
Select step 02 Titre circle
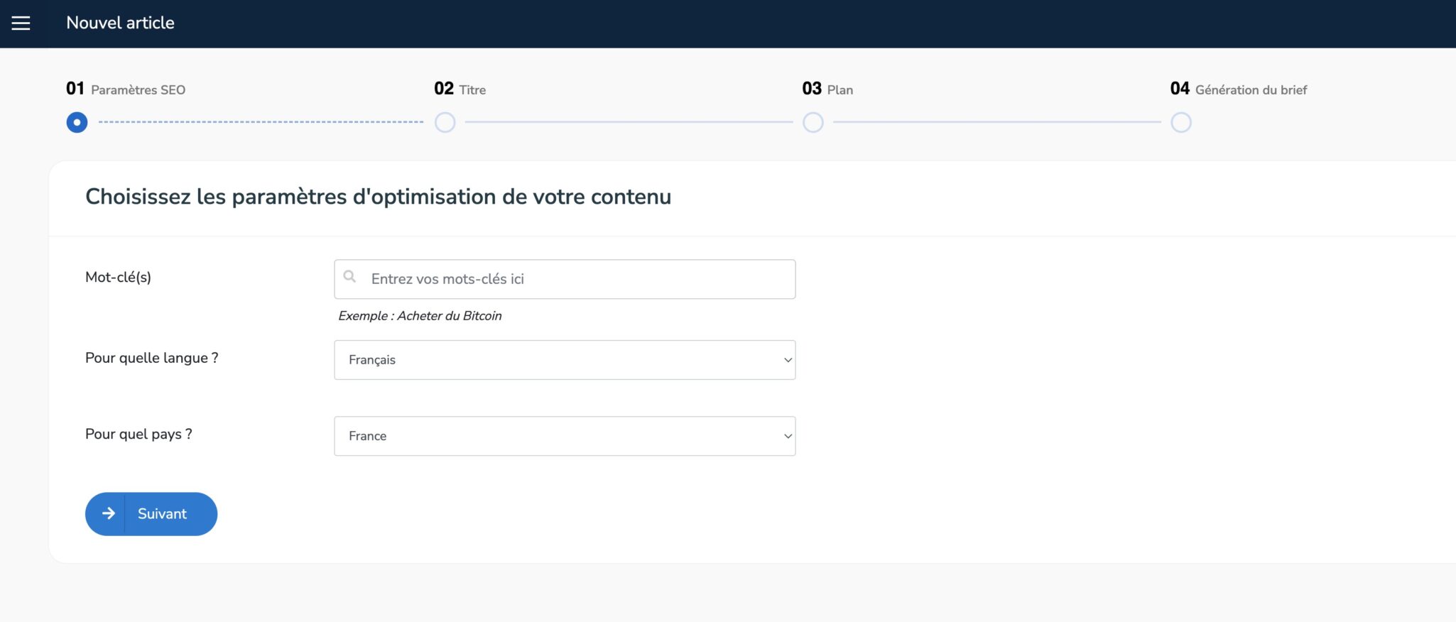[445, 122]
